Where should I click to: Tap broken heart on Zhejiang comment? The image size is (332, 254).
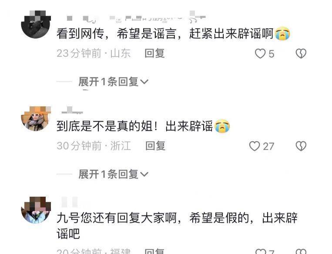coord(301,146)
